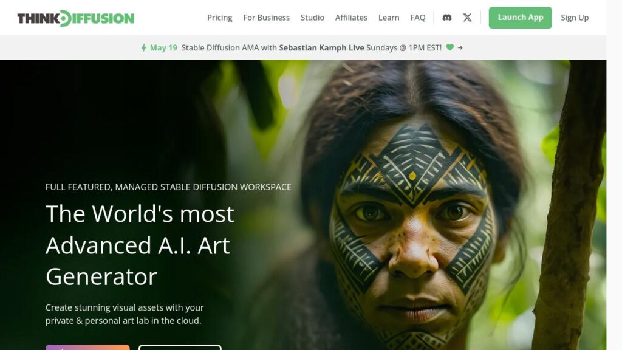Go to the For Business page
This screenshot has width=622, height=350.
coord(266,18)
